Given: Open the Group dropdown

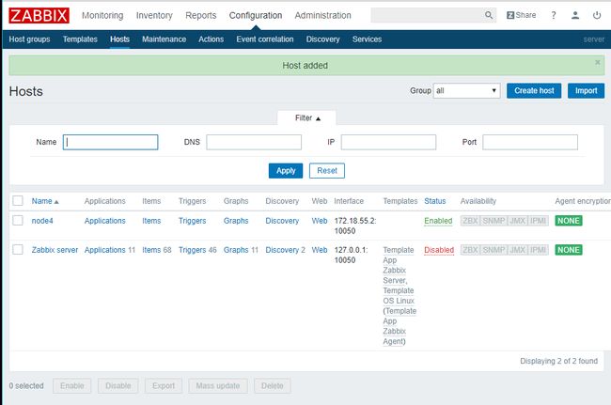Looking at the screenshot, I should (x=466, y=91).
